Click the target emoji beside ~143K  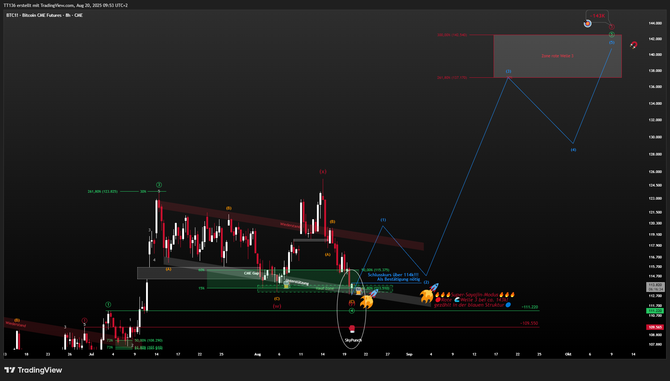[587, 23]
